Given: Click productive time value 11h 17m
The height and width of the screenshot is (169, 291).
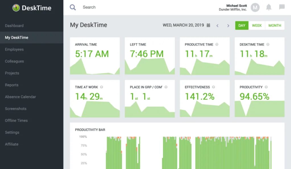Looking at the screenshot, I should (x=199, y=54).
